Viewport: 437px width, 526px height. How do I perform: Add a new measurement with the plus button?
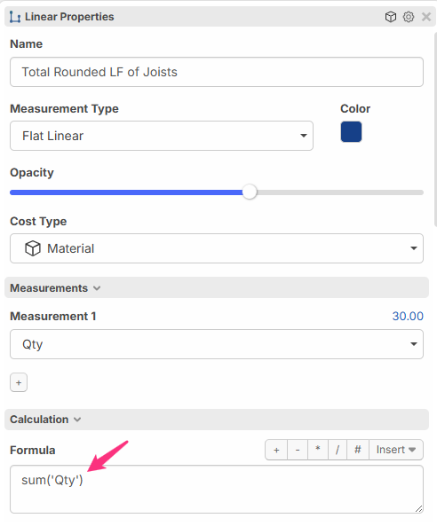pos(19,382)
